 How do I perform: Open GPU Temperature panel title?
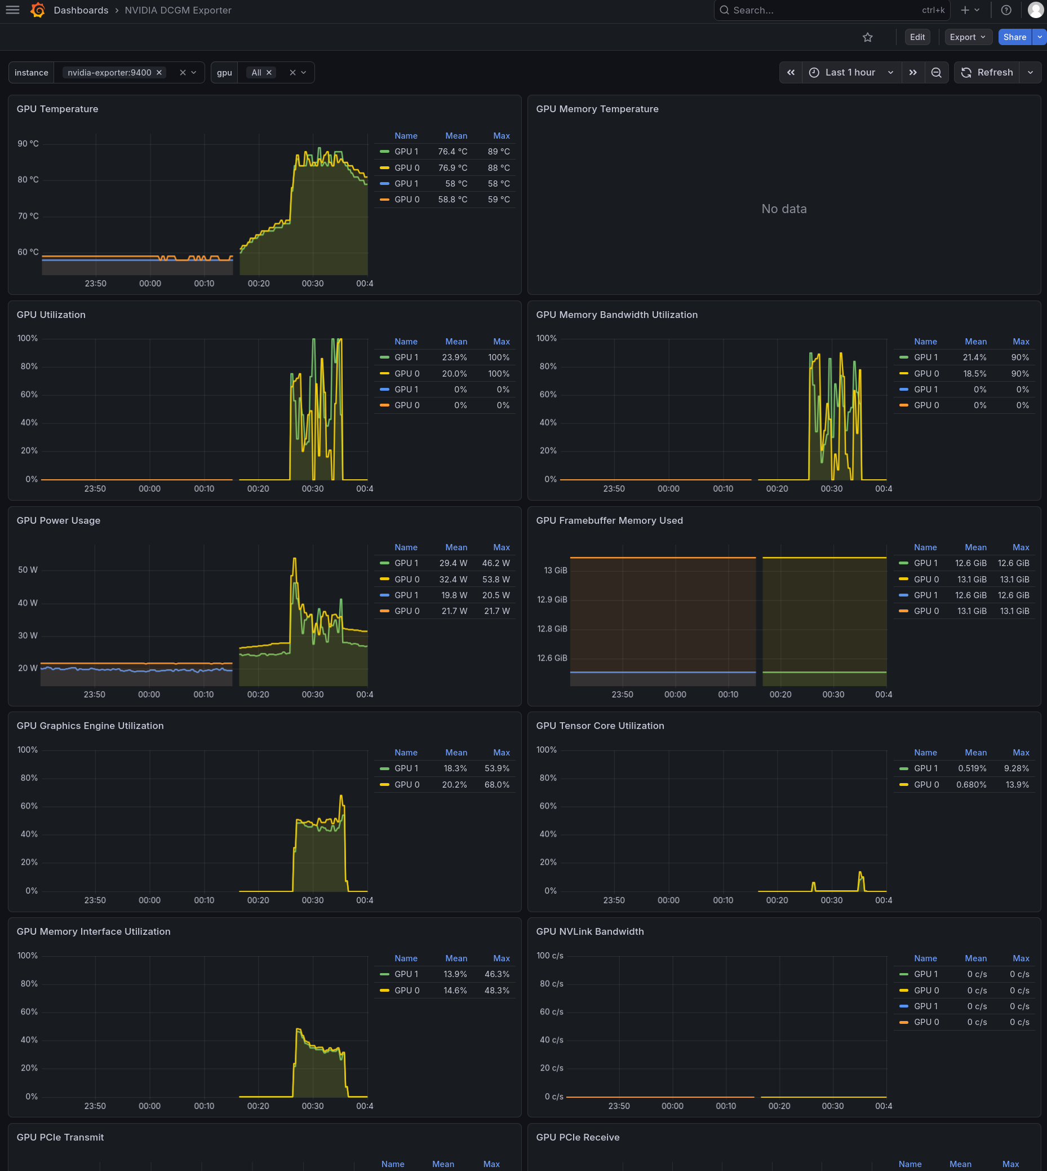point(57,109)
